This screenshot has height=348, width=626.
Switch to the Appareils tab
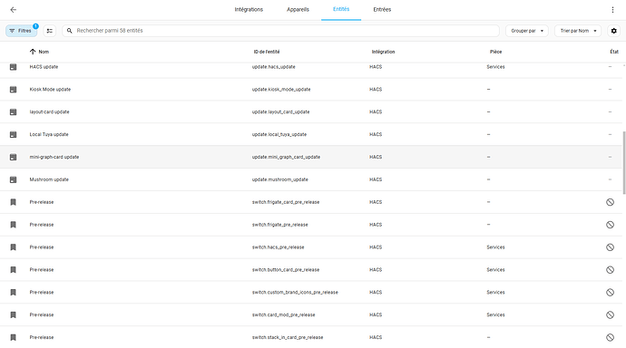[298, 10]
